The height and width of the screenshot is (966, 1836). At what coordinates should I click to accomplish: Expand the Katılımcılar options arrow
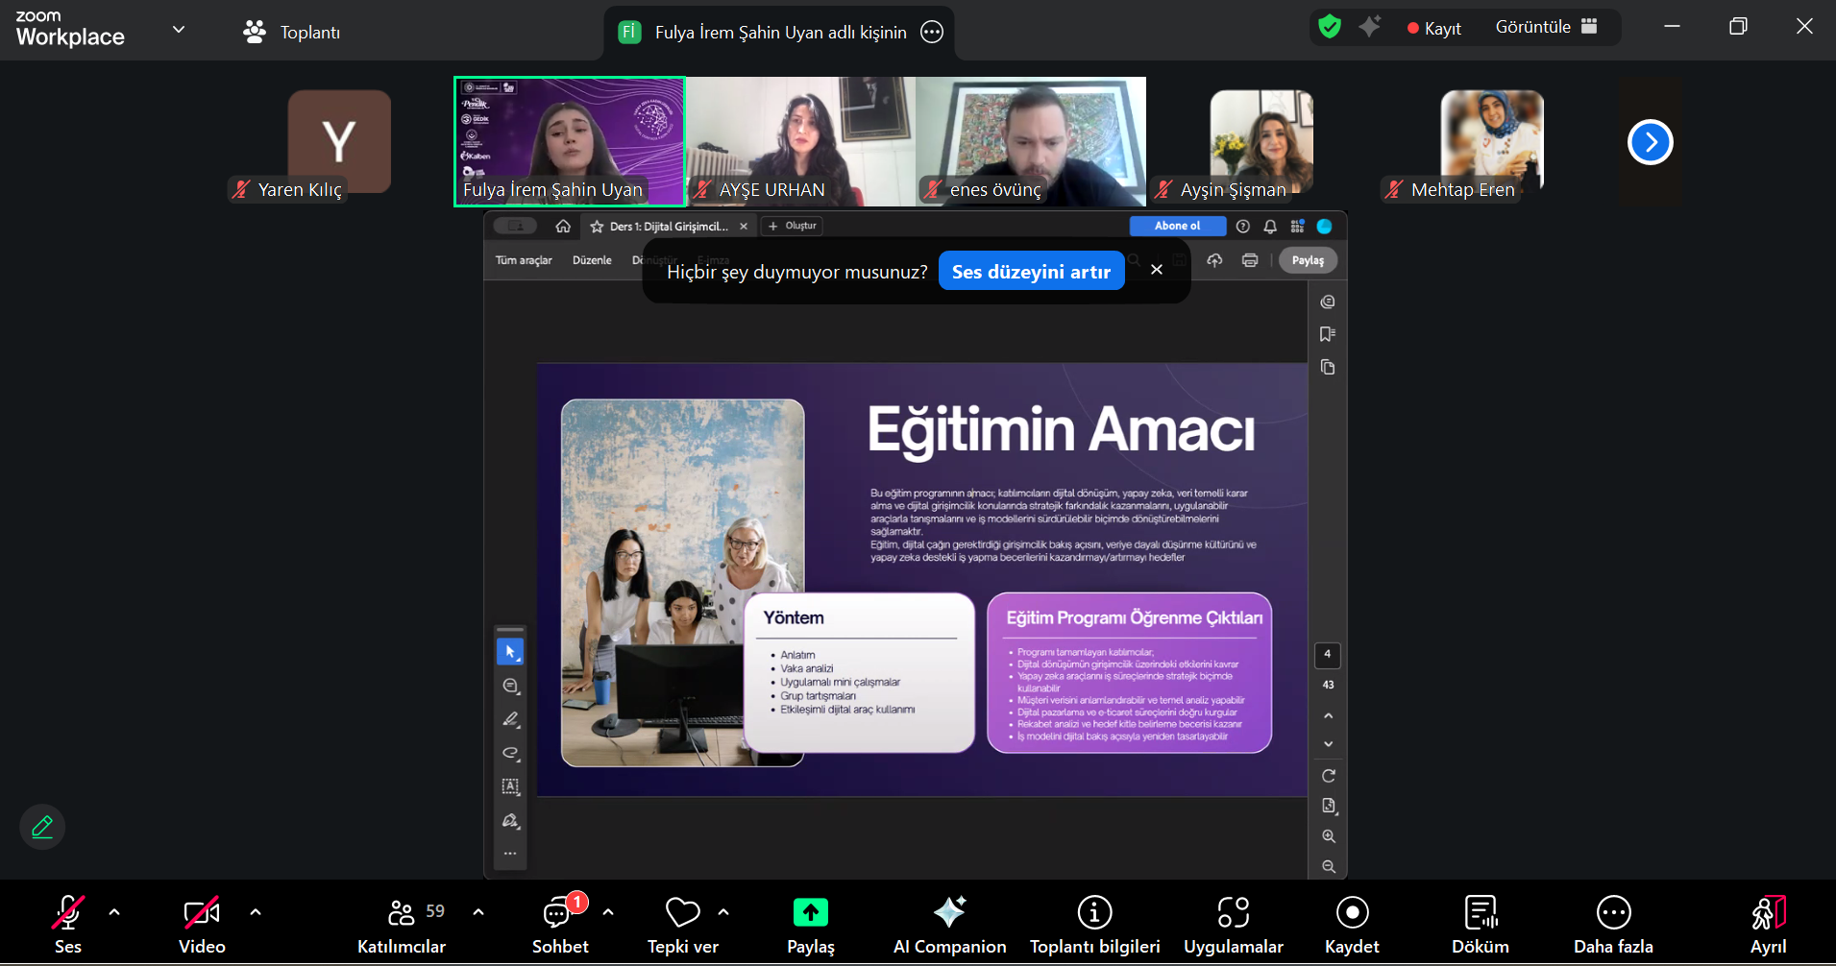(x=478, y=912)
